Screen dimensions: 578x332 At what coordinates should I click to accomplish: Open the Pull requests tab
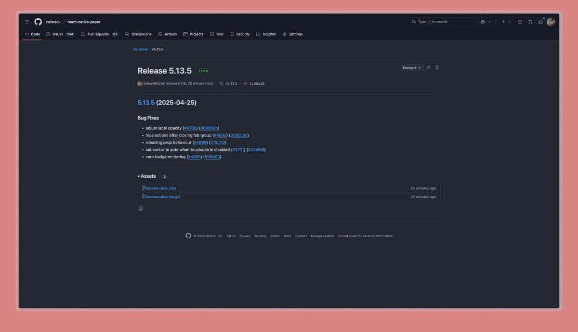point(100,34)
